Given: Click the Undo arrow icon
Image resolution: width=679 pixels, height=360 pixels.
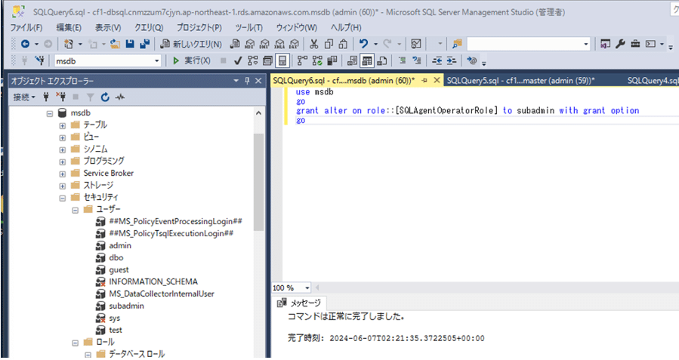Looking at the screenshot, I should point(364,44).
